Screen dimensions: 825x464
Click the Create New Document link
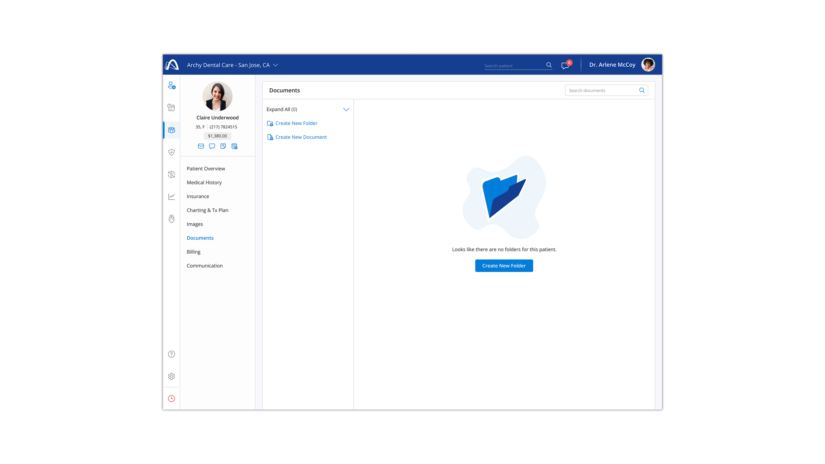coord(301,137)
